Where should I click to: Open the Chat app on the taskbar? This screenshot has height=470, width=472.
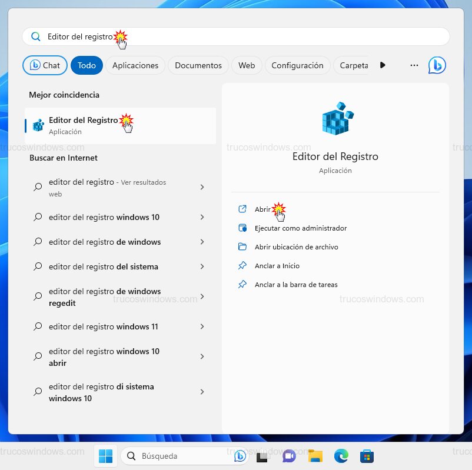coord(289,456)
